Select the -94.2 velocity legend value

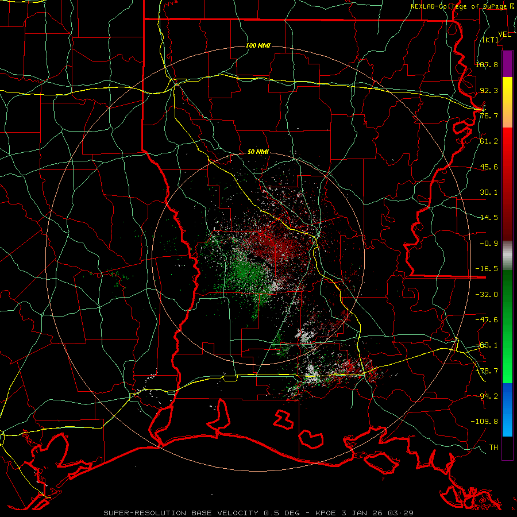coord(487,396)
